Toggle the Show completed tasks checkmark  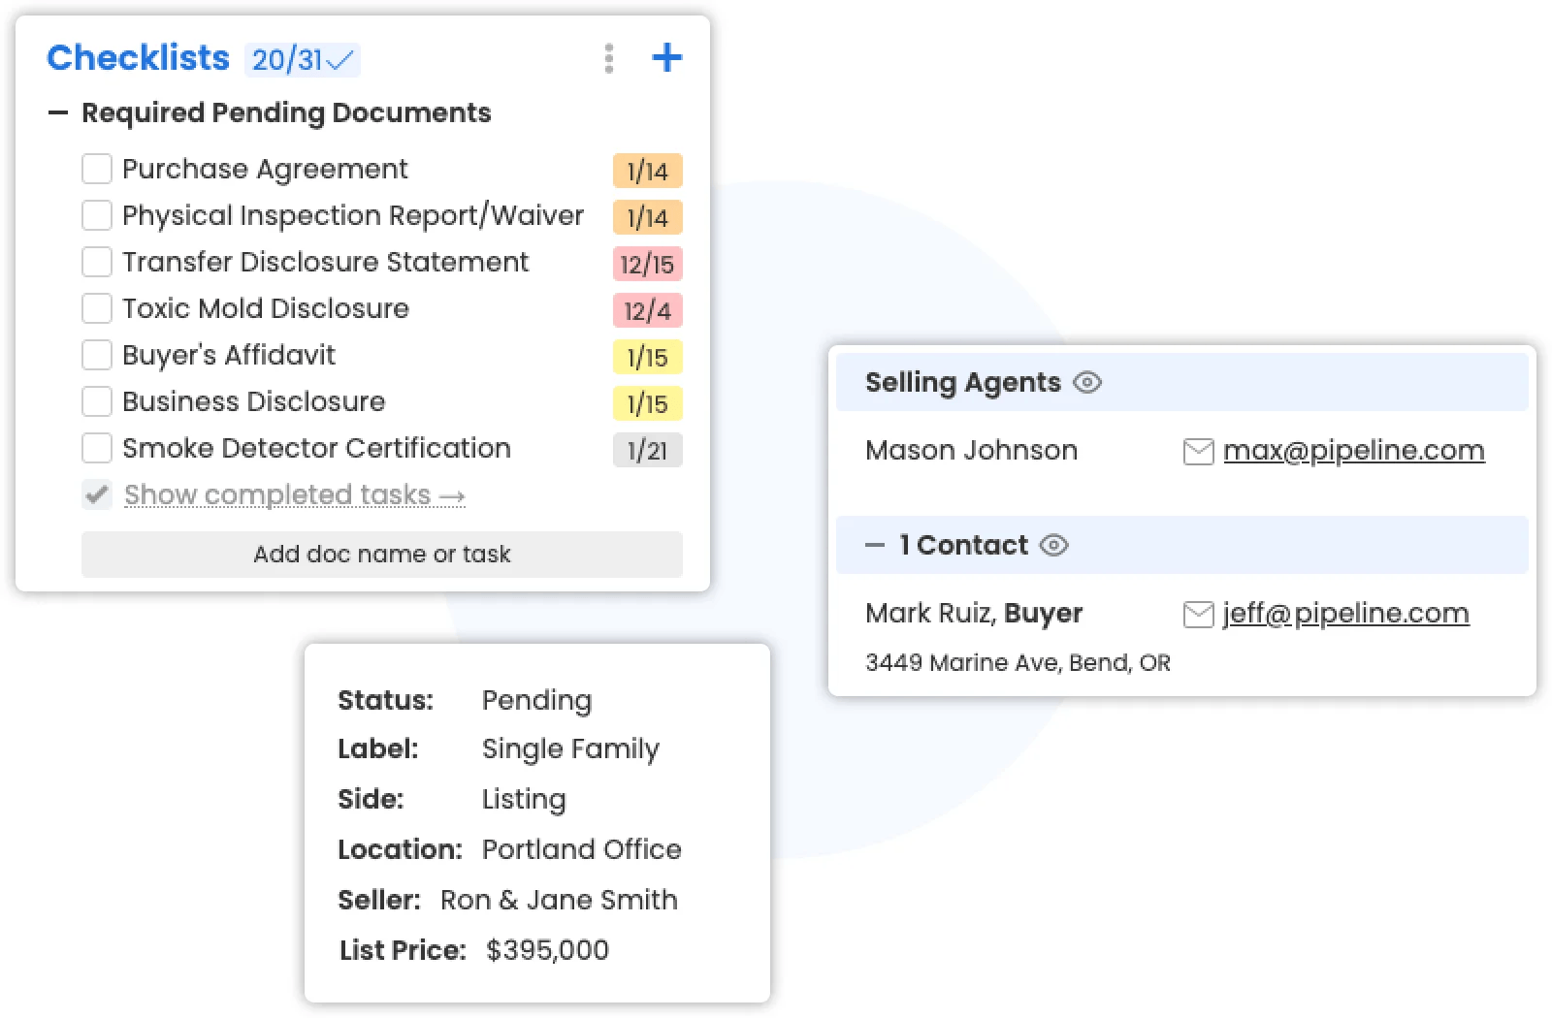click(x=97, y=495)
